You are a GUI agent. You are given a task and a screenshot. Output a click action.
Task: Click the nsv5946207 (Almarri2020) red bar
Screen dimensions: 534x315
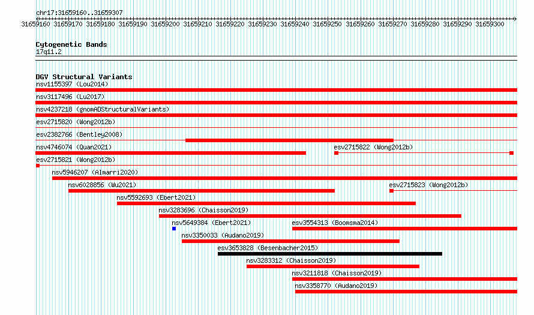pyautogui.click(x=284, y=178)
